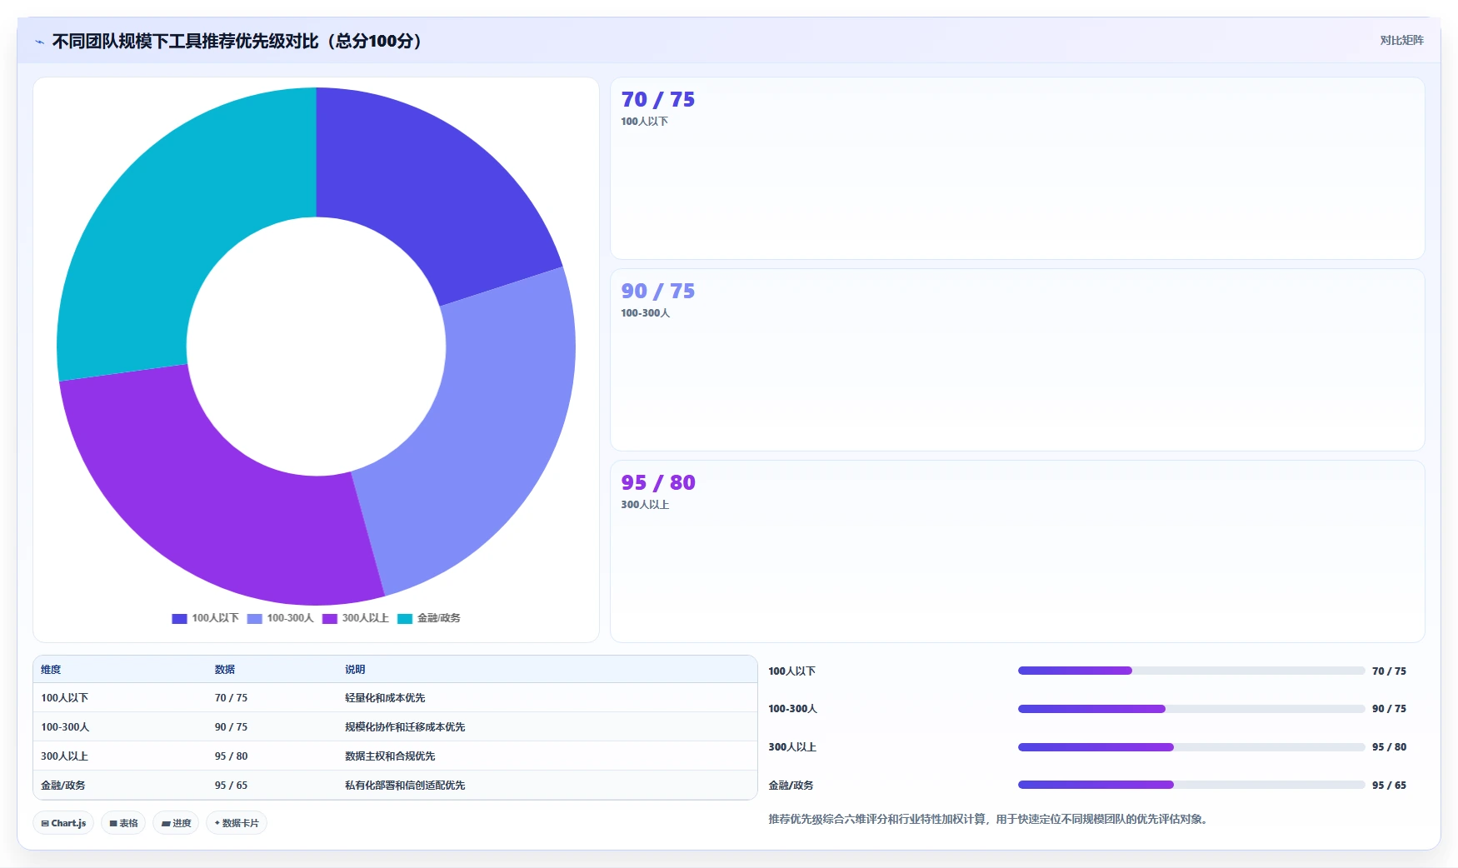Click the 70 / 75 table value
The image size is (1458, 868).
(x=231, y=698)
